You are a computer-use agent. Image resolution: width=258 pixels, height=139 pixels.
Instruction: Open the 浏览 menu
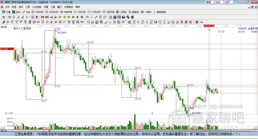(14, 7)
